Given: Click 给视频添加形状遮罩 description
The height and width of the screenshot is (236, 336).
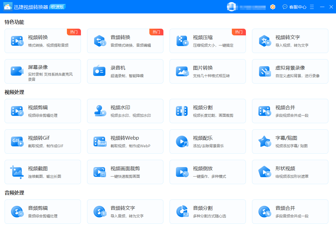Looking at the screenshot, I should 292,177.
